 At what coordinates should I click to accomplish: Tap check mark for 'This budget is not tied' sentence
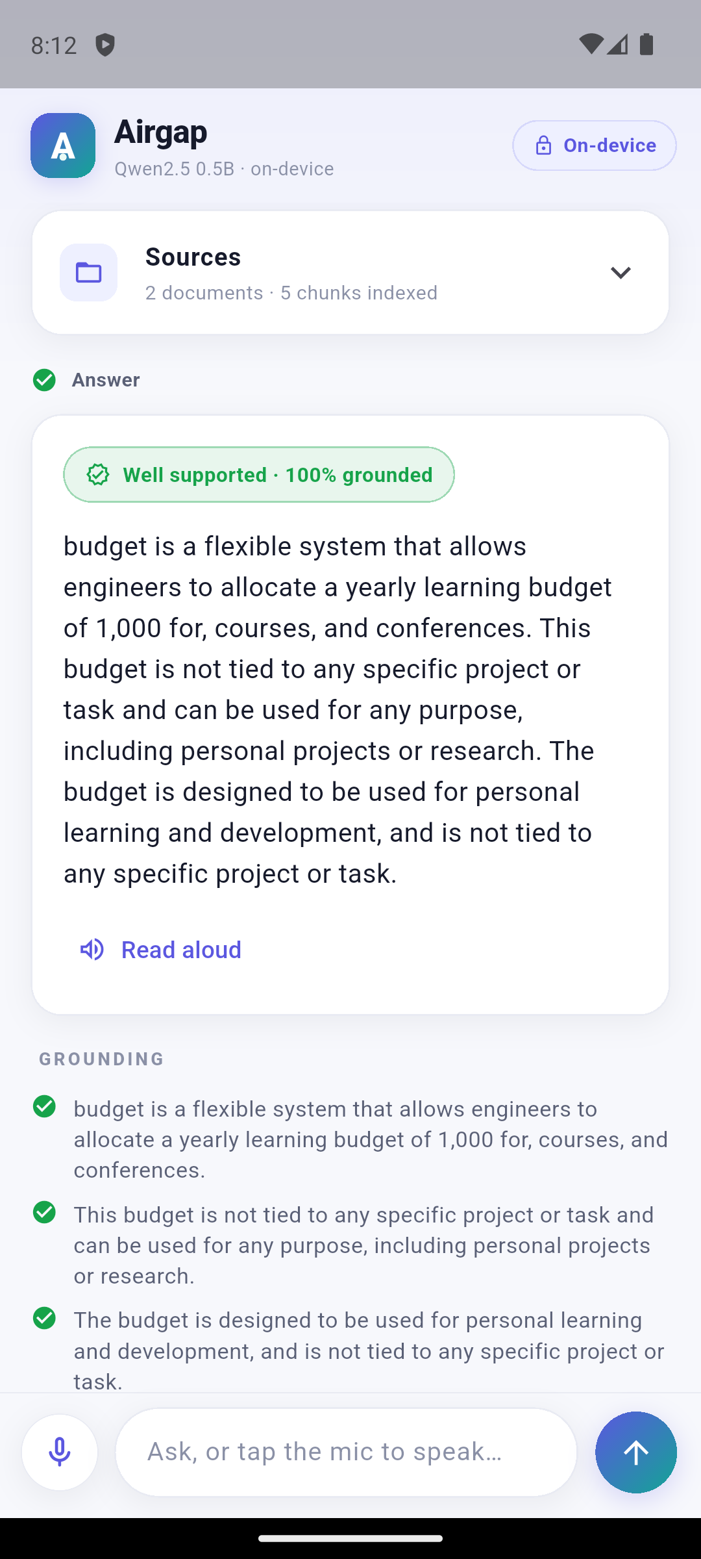[44, 1212]
